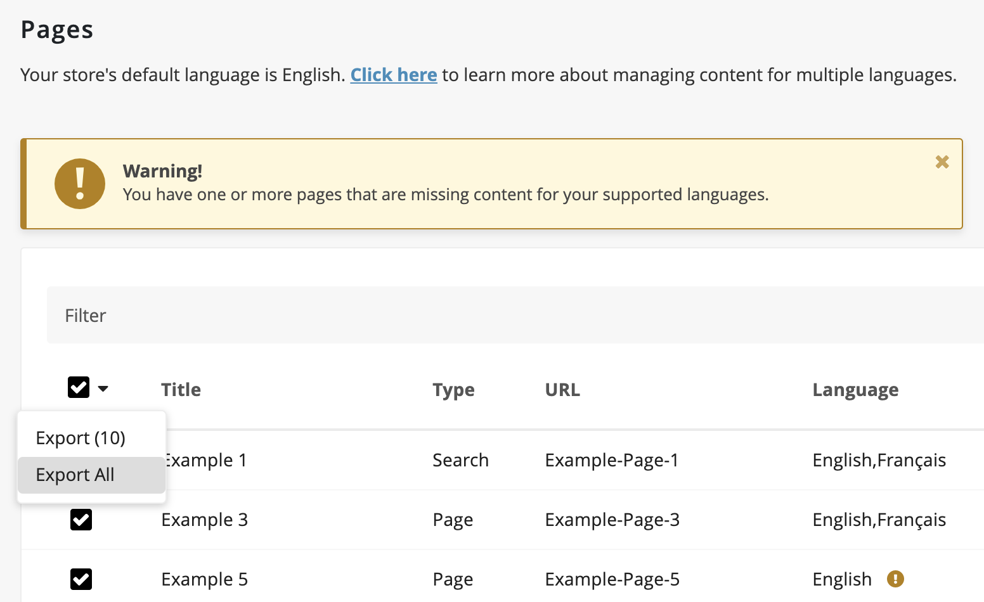The width and height of the screenshot is (984, 602).
Task: Click the English language cell for Example 5
Action: (x=842, y=580)
